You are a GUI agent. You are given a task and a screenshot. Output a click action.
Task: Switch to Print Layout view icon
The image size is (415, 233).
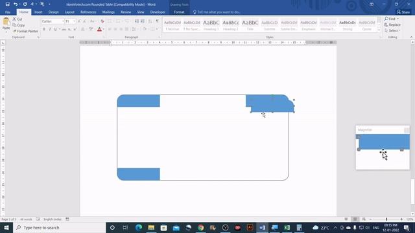pos(355,219)
